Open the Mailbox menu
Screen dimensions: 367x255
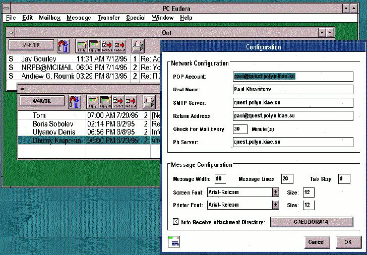click(x=49, y=18)
